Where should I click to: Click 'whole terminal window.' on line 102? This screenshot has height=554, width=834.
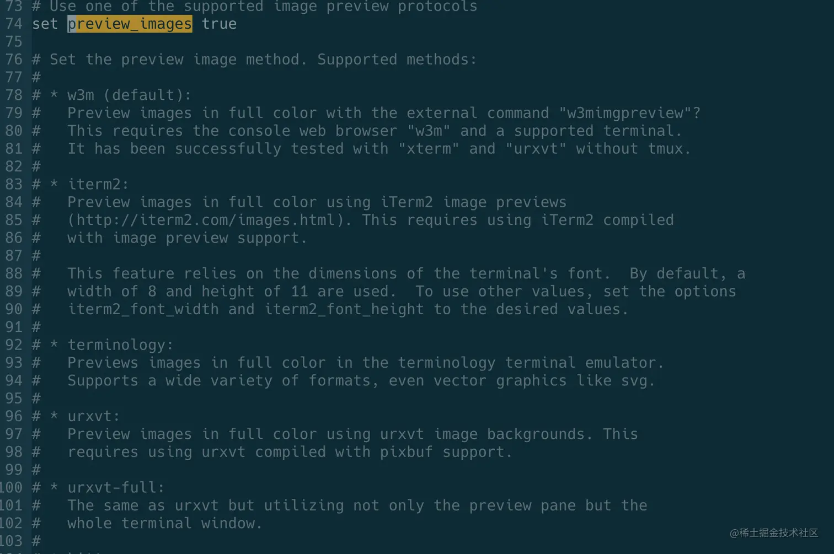[x=165, y=523]
